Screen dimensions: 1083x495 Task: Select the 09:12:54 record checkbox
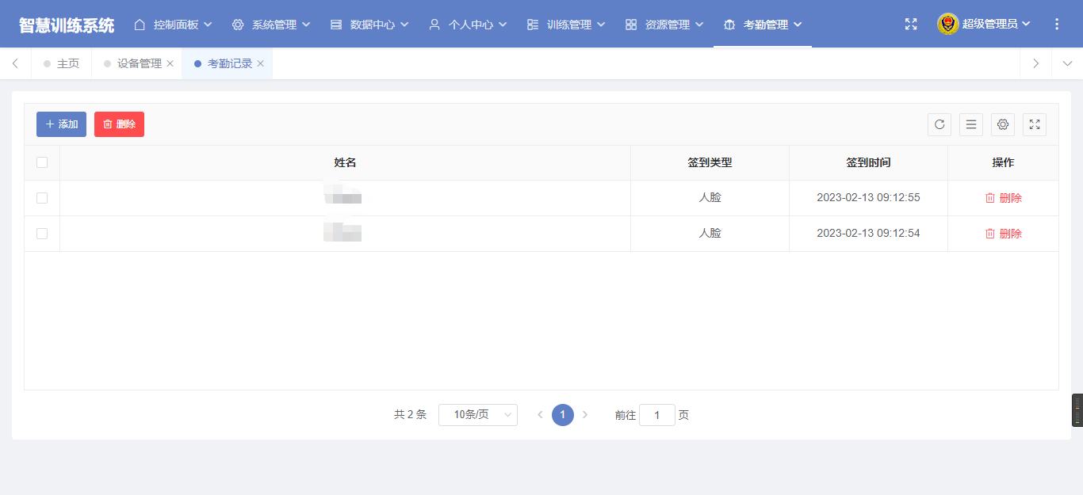coord(42,234)
